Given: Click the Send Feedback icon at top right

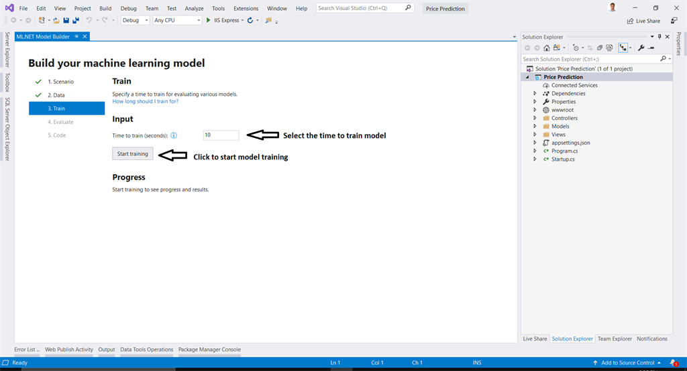Looking at the screenshot, I should (674, 21).
